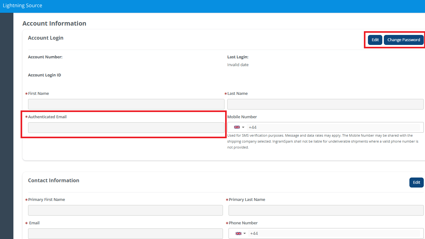Expand the Phone Number country code dropdown arrow
The width and height of the screenshot is (425, 239).
[245, 234]
